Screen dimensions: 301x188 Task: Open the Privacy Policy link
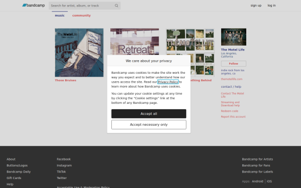168,82
